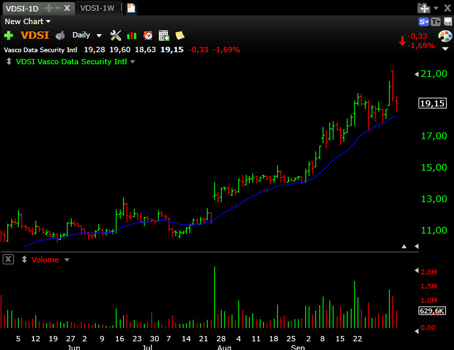
Task: Expand the Daily timeframe dropdown
Action: pyautogui.click(x=99, y=35)
